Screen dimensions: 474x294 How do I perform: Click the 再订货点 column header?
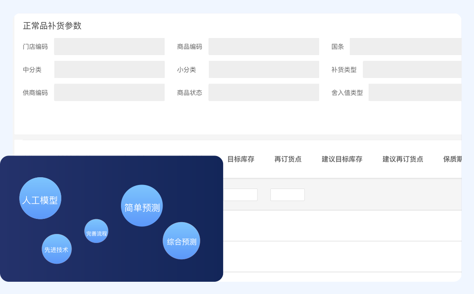[x=288, y=159]
